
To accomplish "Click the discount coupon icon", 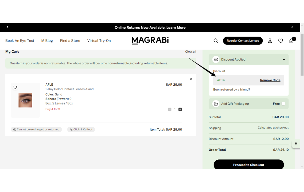I will [x=216, y=59].
